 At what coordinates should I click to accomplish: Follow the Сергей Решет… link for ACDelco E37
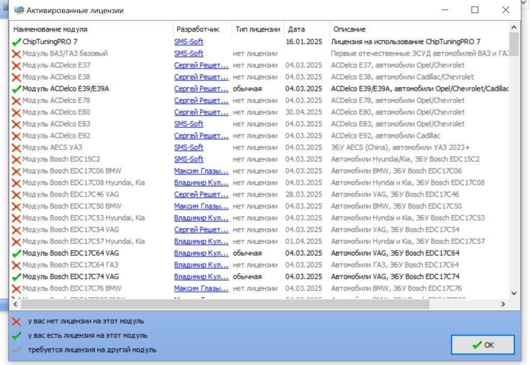coord(201,65)
